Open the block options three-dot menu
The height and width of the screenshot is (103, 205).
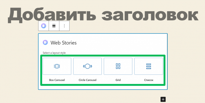(64, 26)
